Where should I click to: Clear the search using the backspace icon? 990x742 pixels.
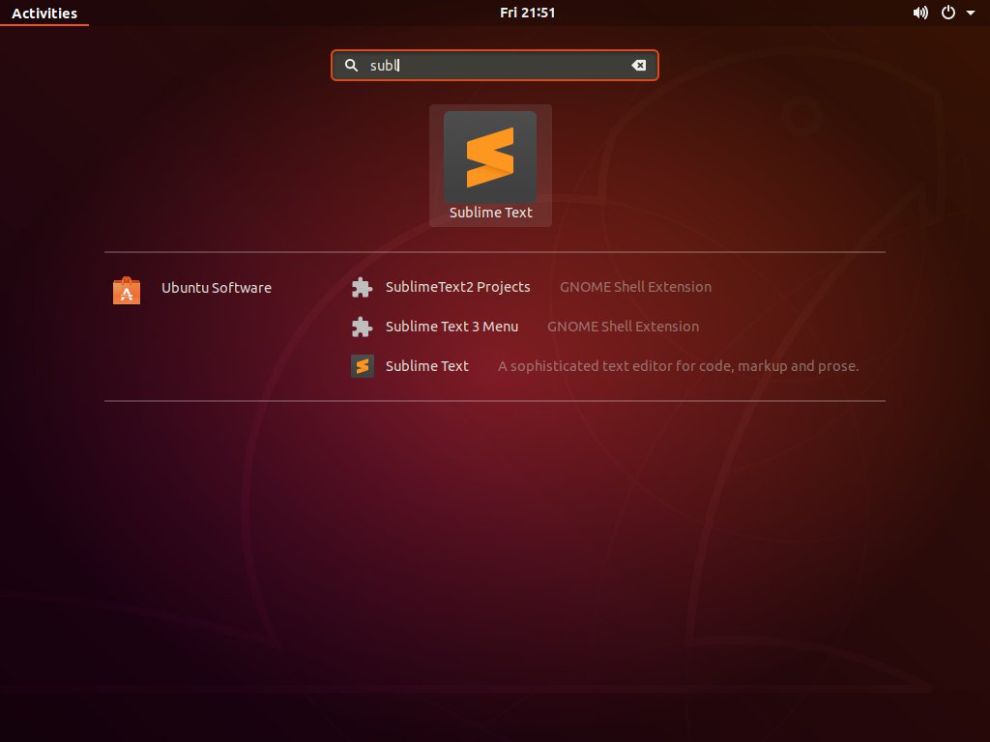pyautogui.click(x=639, y=65)
